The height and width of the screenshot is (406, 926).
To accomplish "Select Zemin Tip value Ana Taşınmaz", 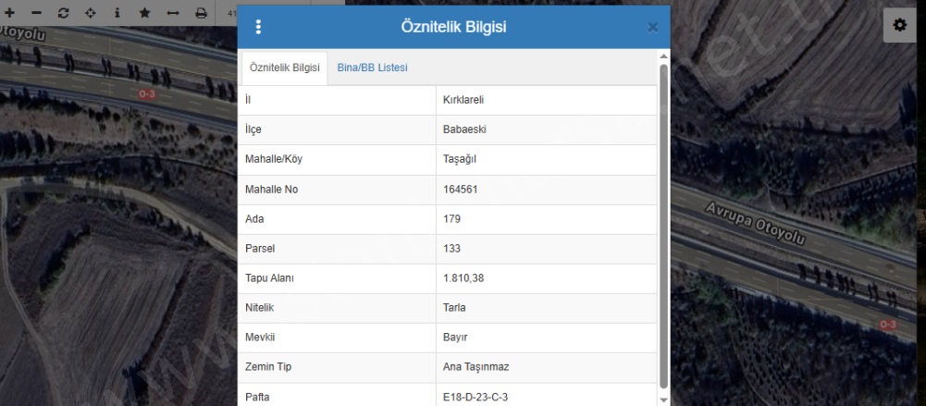I will click(x=476, y=367).
